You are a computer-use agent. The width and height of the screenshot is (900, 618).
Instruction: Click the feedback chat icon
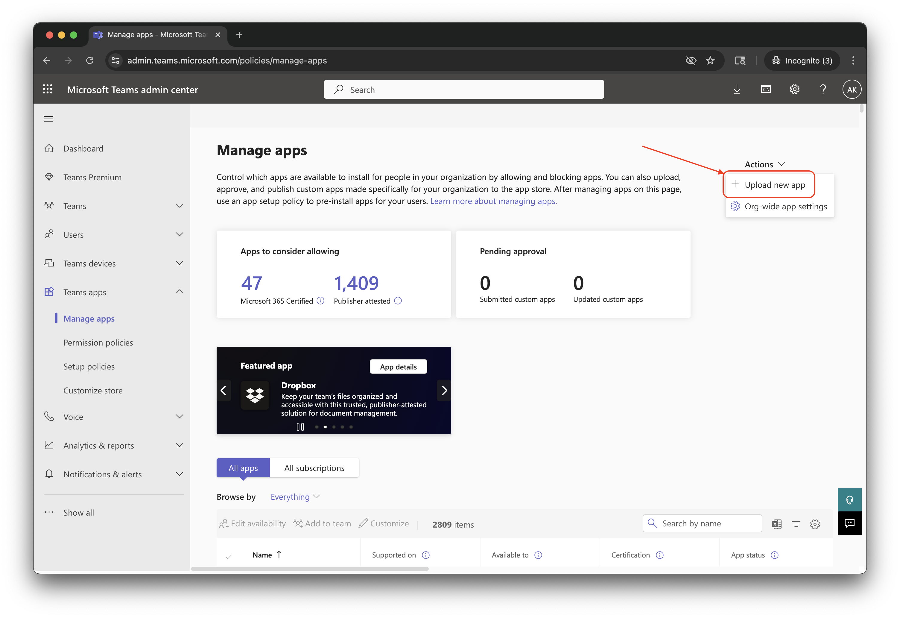[849, 523]
